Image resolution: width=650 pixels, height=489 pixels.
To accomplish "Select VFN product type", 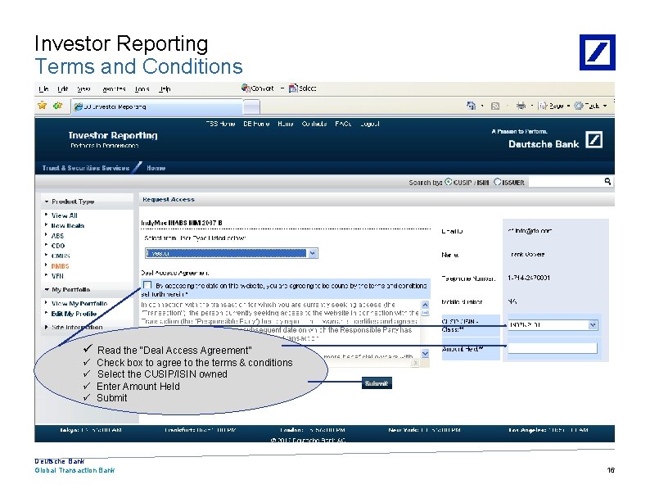I will tap(57, 276).
